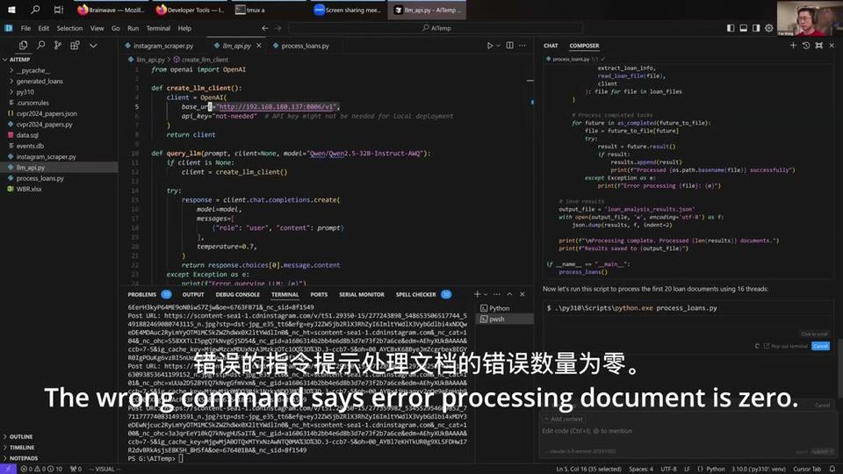Switch to Brainwave Mozilla Firefox taskbar window
The height and width of the screenshot is (474, 843).
point(112,10)
